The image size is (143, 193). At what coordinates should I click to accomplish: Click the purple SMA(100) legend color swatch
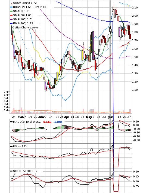[11, 19]
